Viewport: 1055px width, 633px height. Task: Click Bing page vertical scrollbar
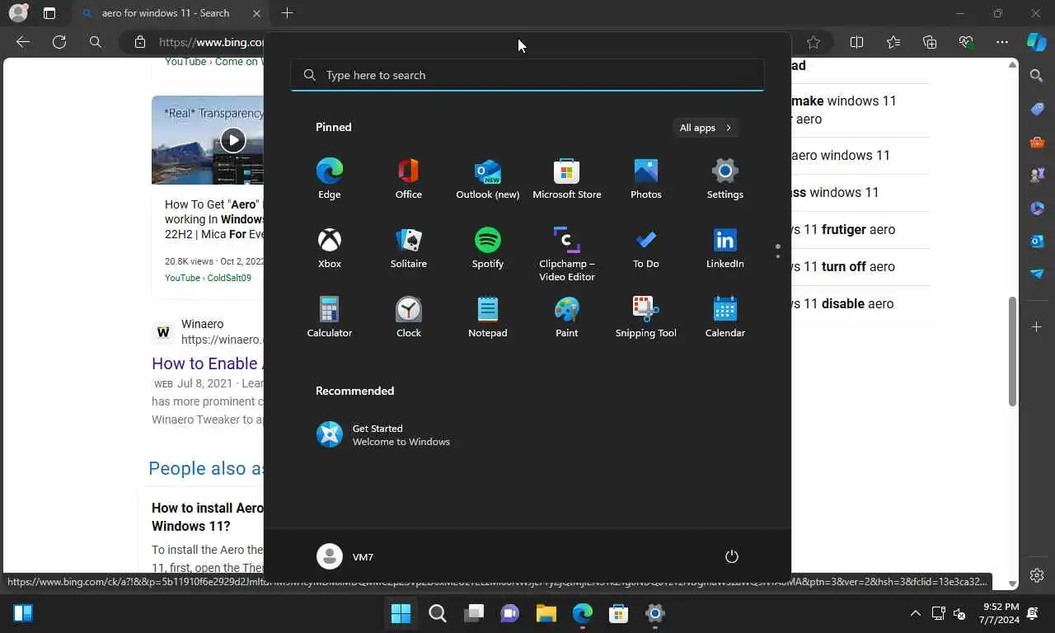tap(1013, 351)
